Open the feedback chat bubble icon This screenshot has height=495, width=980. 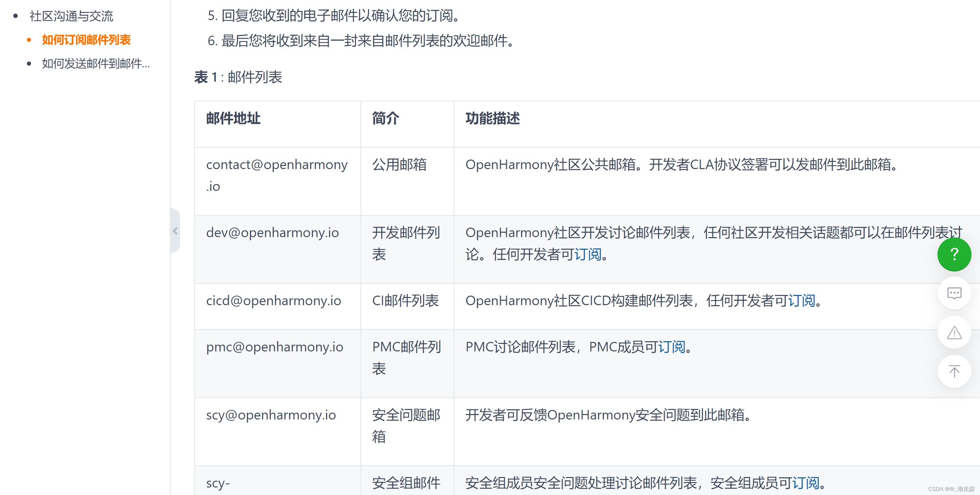click(954, 293)
